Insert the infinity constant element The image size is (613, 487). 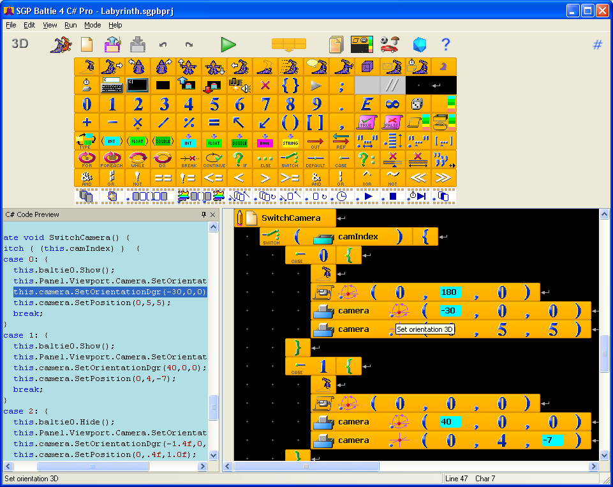(x=392, y=104)
